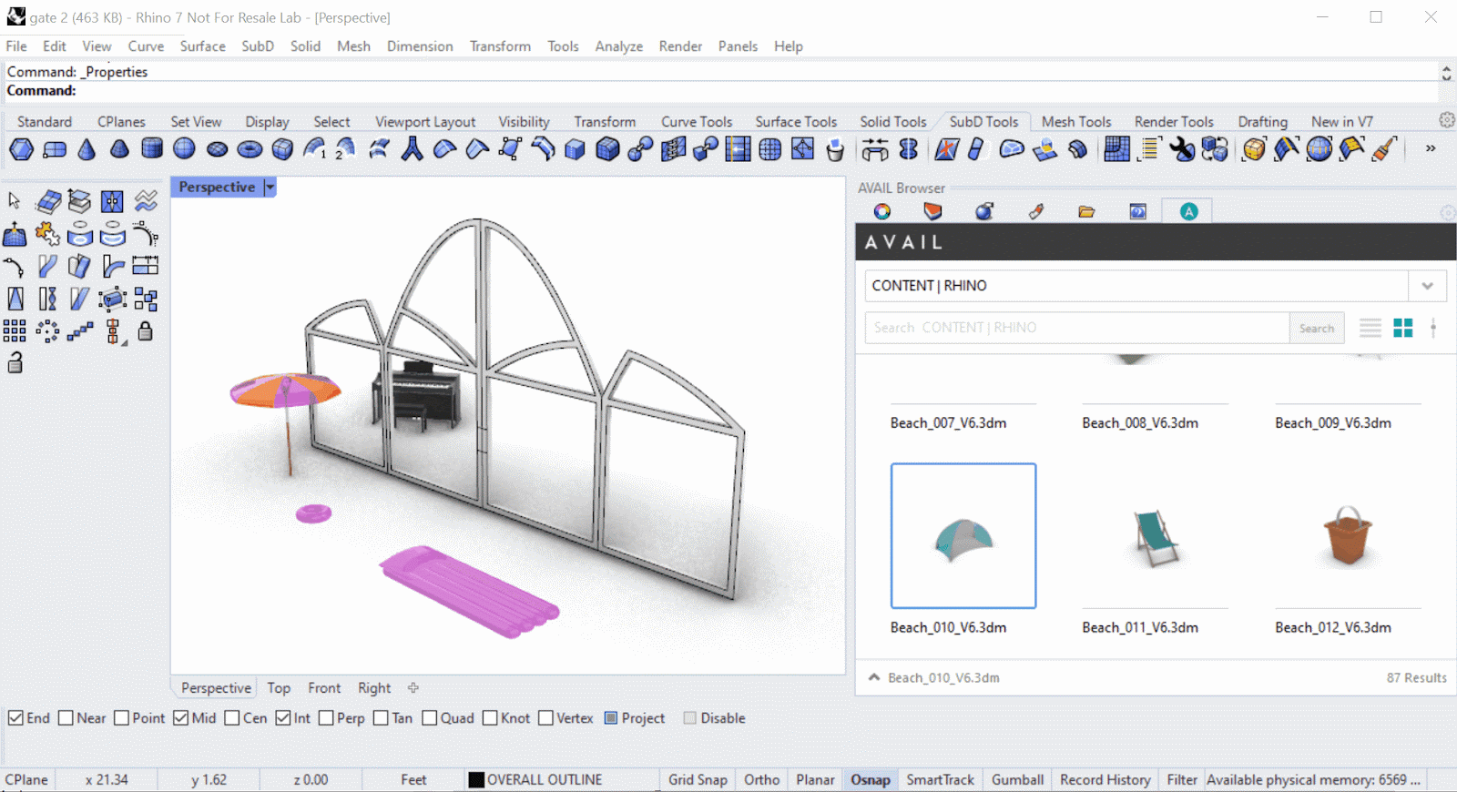The image size is (1457, 792).
Task: Toggle the Perp osnap checkbox
Action: pyautogui.click(x=326, y=718)
